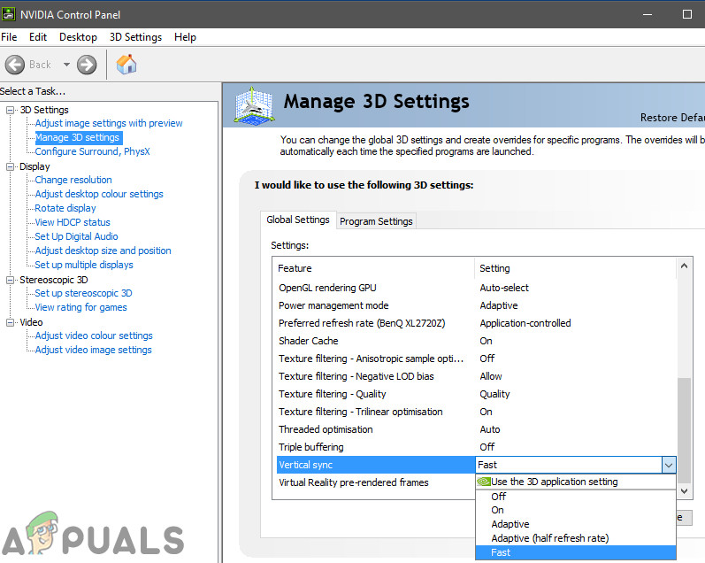Image resolution: width=705 pixels, height=563 pixels.
Task: Select Texture filtering - Trilinear optimisation row
Action: (x=477, y=412)
